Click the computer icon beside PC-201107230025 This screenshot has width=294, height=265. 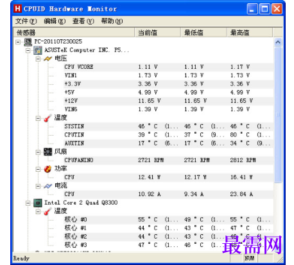coord(28,42)
